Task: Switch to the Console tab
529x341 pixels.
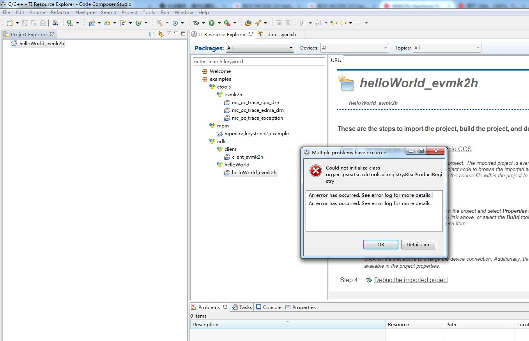Action: (269, 307)
